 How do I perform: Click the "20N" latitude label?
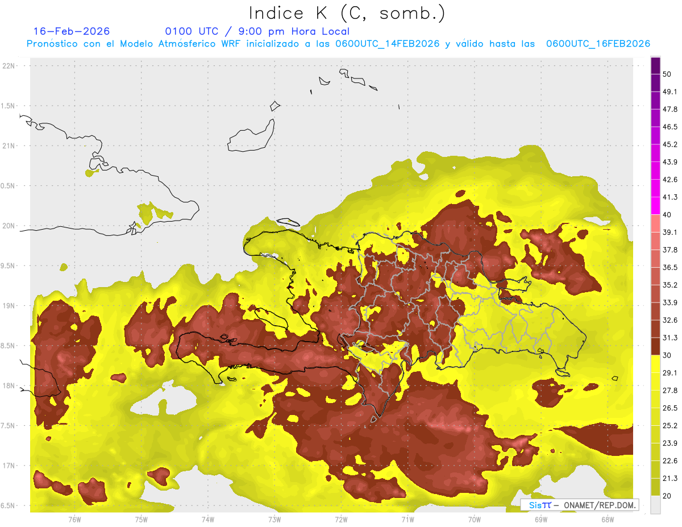pos(9,226)
